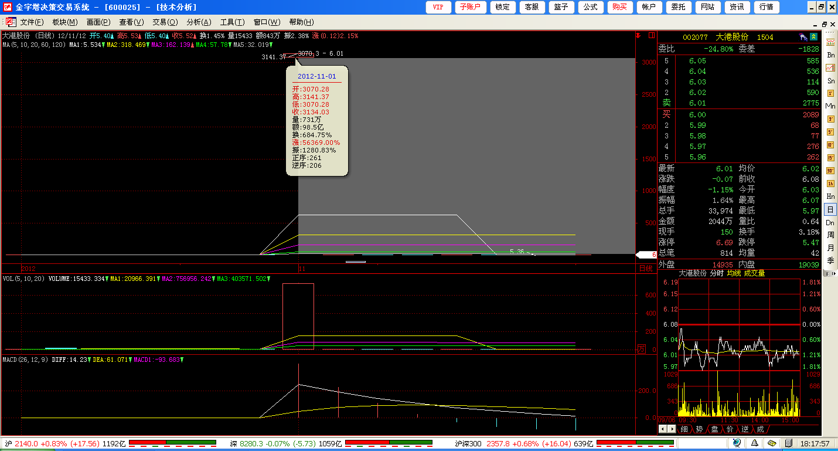
Task: Open the 分析(A) menu
Action: pos(199,22)
